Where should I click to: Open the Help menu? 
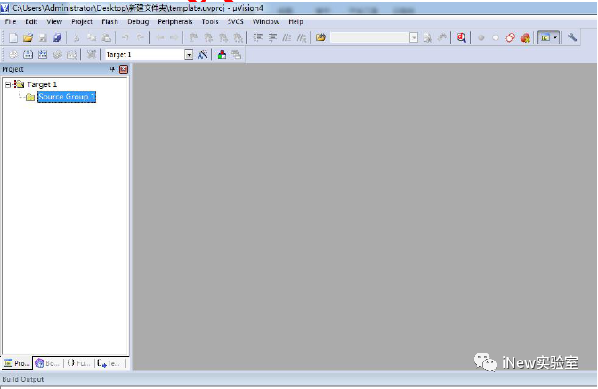click(x=295, y=21)
